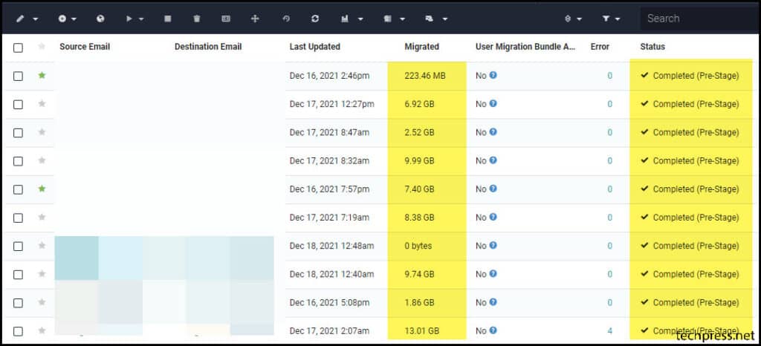Star the row updated Dec 18, 2021 12:40am

(42, 273)
